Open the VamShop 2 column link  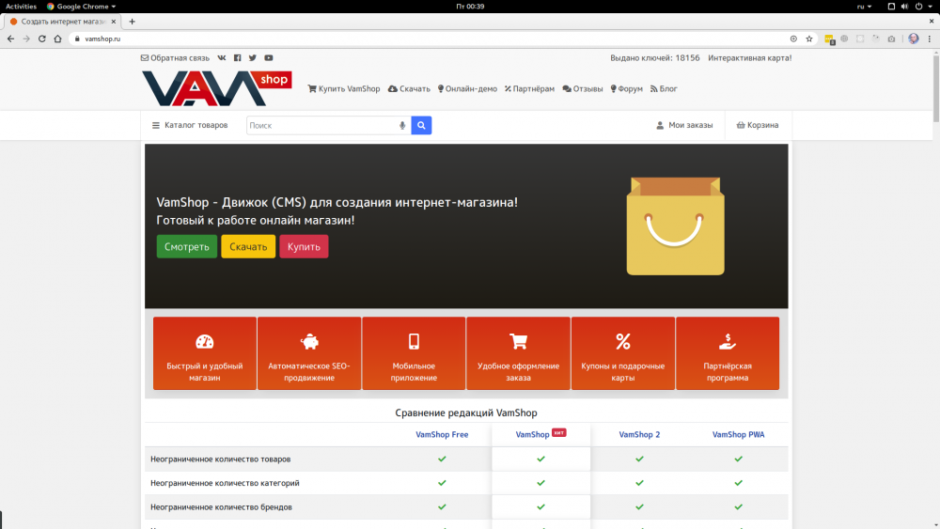pos(639,434)
